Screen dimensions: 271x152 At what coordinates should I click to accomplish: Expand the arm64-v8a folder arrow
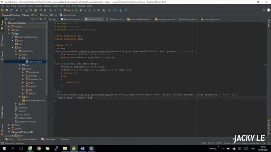pyautogui.click(x=23, y=72)
